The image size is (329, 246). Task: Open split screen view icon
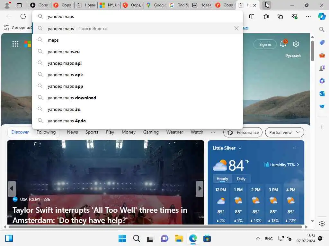252,16
